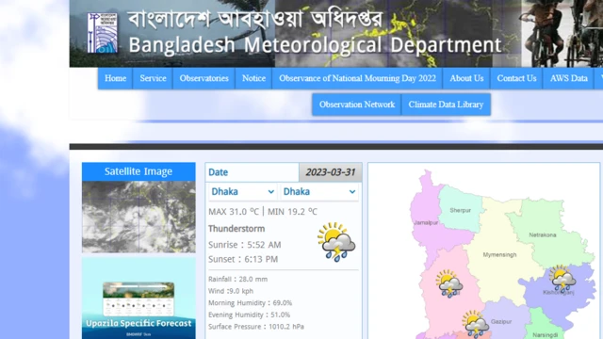The height and width of the screenshot is (339, 603).
Task: Click the thunderstorm weather icon beside Sunrise
Action: coord(336,242)
